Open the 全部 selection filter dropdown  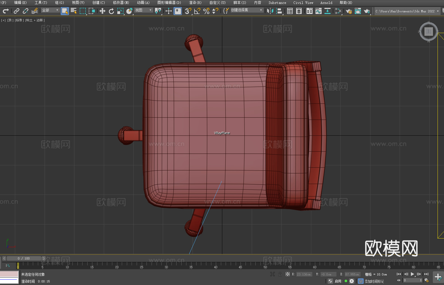tap(50, 10)
